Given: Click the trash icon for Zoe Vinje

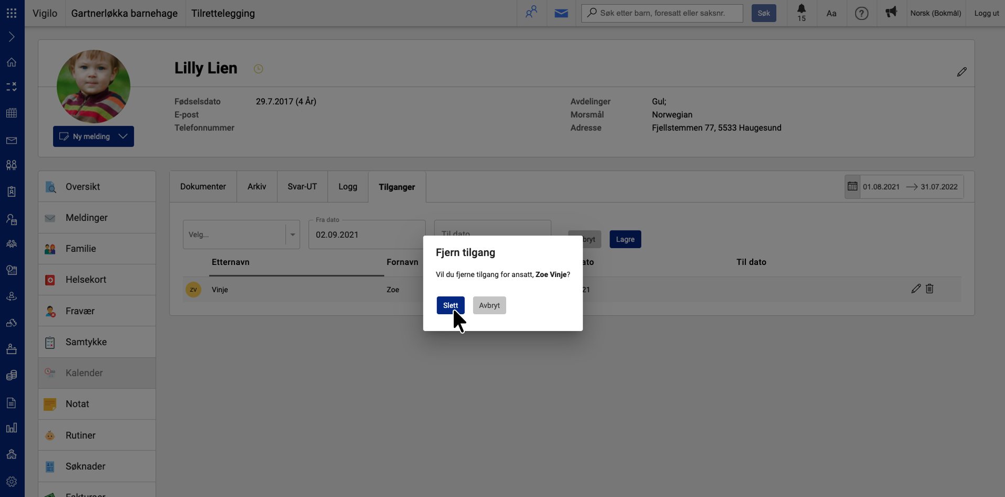Looking at the screenshot, I should [x=929, y=289].
